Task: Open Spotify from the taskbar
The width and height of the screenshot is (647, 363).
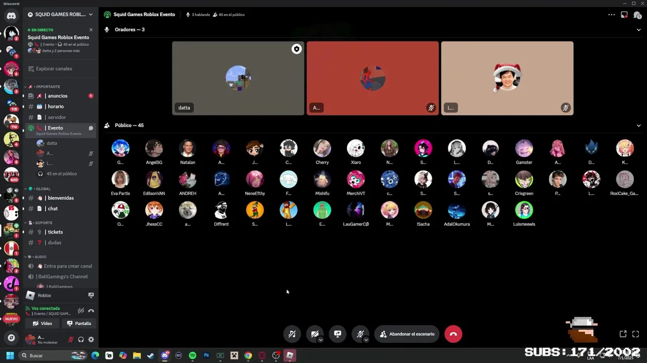Action: point(192,355)
